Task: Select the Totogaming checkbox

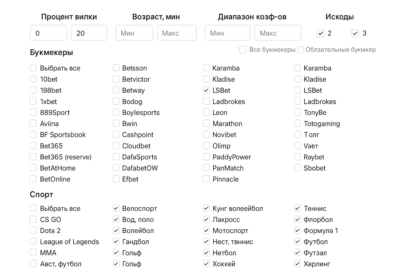Action: point(297,123)
